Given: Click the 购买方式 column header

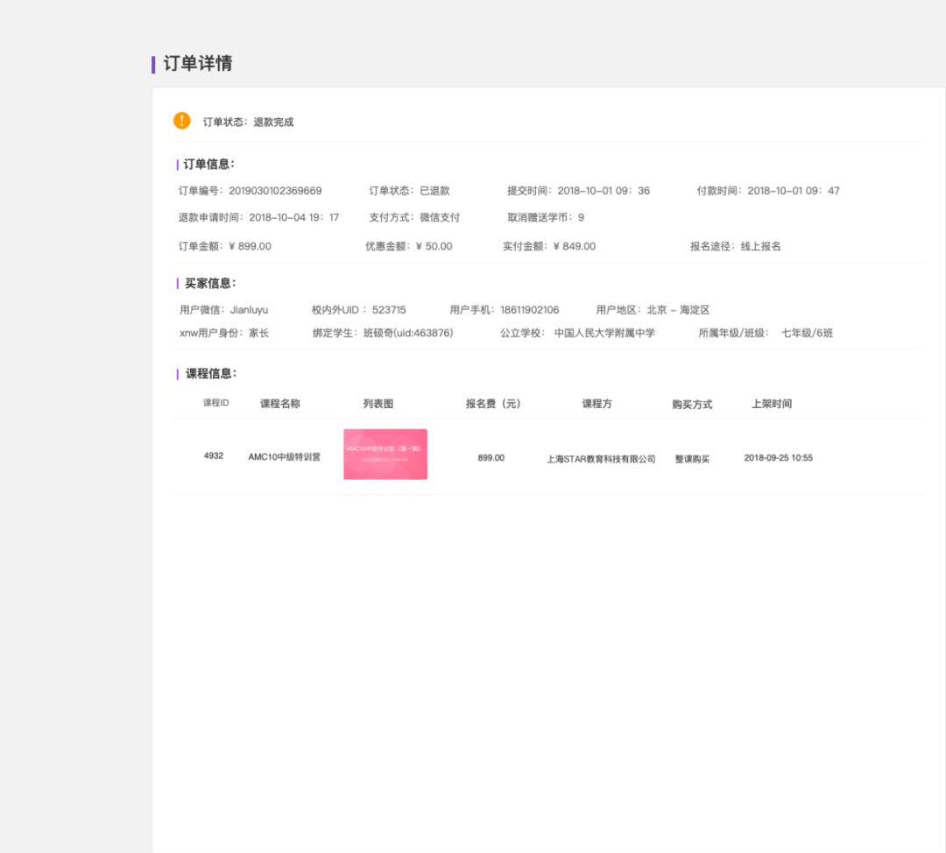Looking at the screenshot, I should point(691,405).
